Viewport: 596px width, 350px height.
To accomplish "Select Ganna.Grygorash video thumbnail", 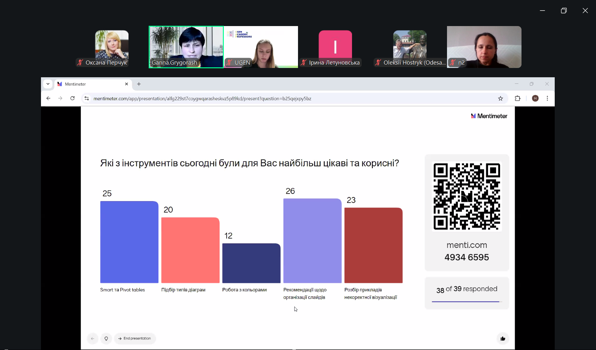I will pyautogui.click(x=186, y=47).
